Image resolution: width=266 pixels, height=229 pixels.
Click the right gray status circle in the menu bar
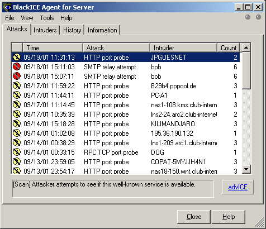tap(258, 17)
